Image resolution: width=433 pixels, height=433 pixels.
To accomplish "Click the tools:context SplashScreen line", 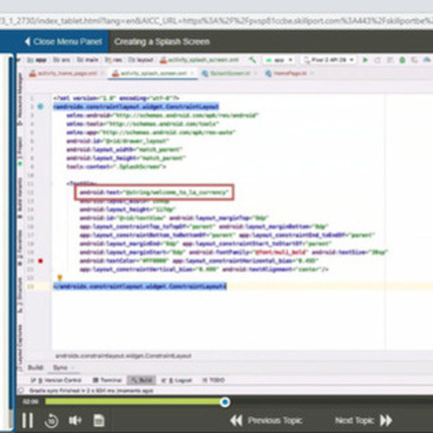I will (116, 167).
